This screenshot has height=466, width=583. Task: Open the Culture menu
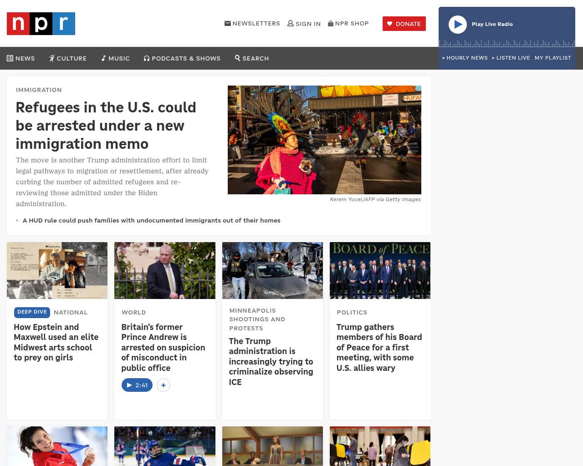click(68, 58)
